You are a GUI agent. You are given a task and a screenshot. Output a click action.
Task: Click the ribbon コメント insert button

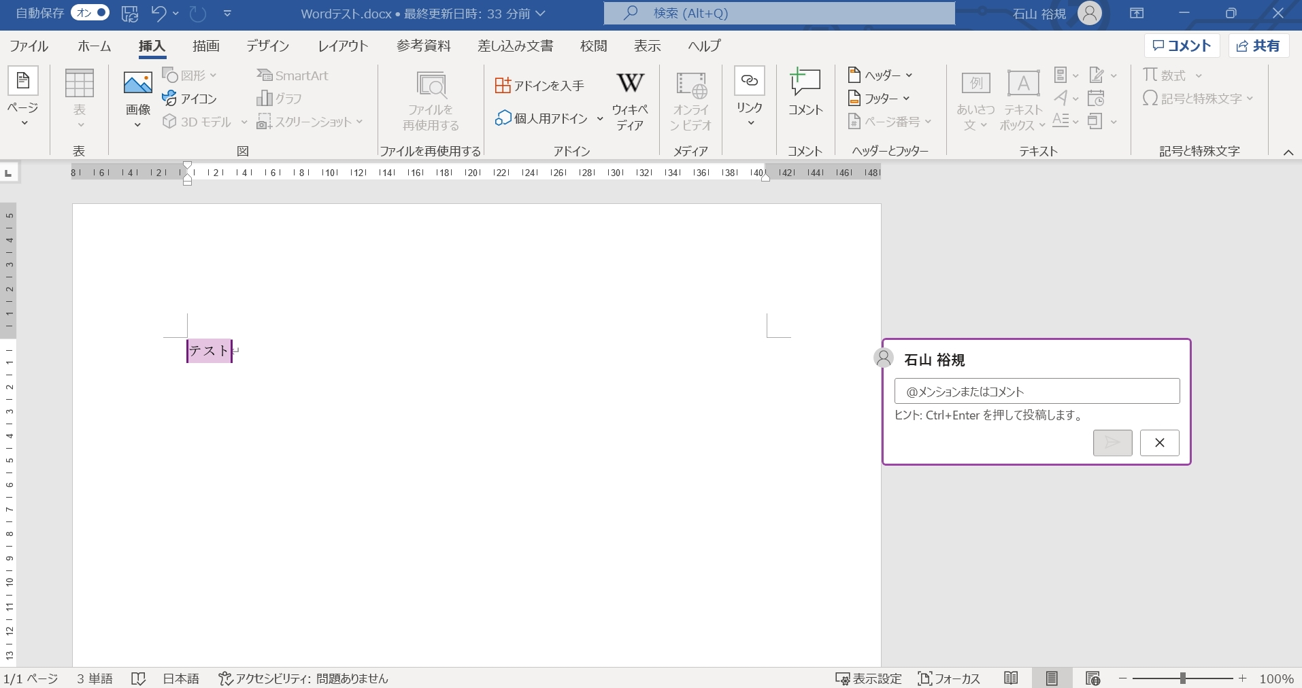(805, 93)
